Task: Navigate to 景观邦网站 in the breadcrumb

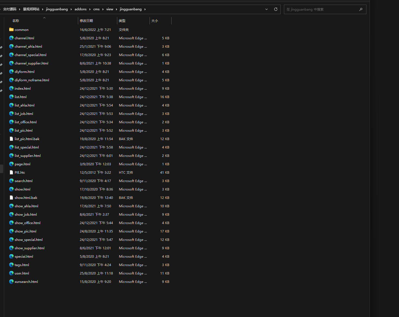Action: pos(31,9)
